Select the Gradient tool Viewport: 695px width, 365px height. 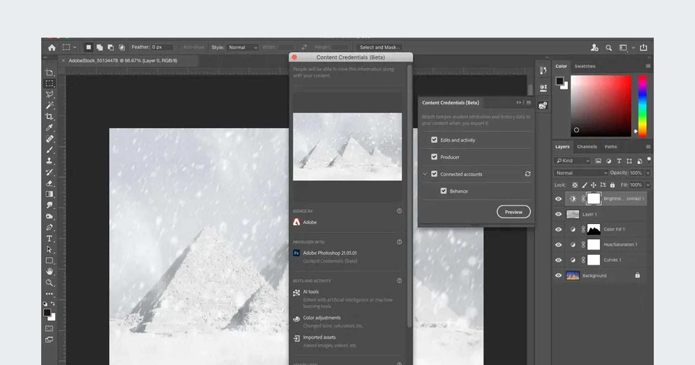[x=50, y=194]
